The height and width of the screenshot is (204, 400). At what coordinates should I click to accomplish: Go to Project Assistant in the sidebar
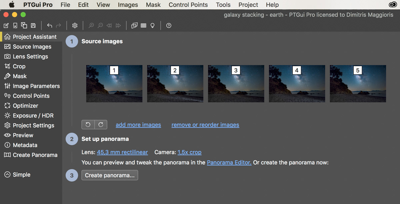click(x=31, y=37)
